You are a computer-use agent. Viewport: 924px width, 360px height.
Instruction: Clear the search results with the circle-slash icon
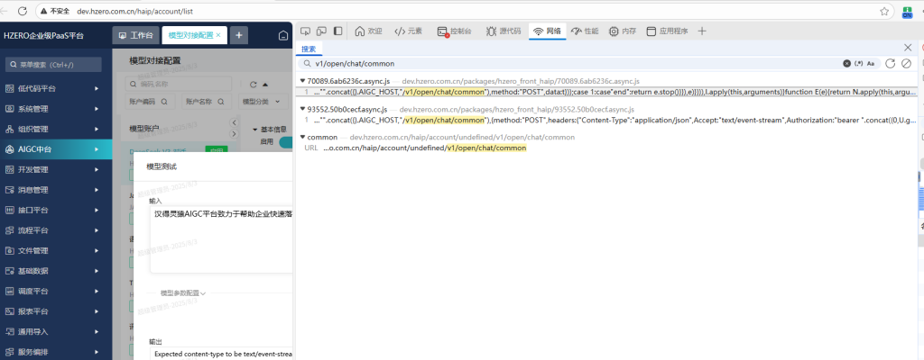[x=906, y=64]
